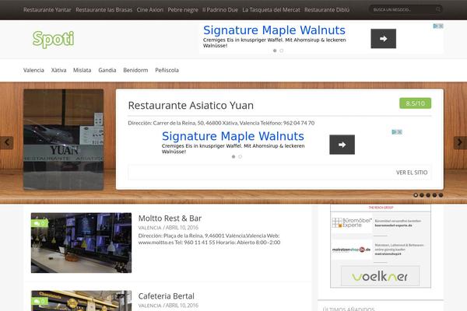Click the Signature Maple Walnuts top banner headline
This screenshot has height=311, width=467.
point(274,30)
